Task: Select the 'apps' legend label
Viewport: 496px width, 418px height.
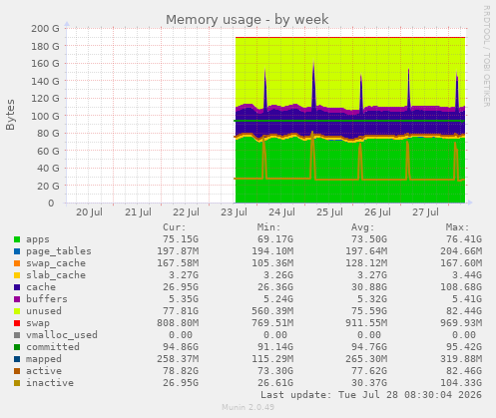Action: pos(38,239)
